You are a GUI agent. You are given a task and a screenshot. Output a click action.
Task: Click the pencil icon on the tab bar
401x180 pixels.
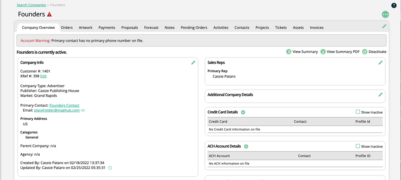point(384,26)
